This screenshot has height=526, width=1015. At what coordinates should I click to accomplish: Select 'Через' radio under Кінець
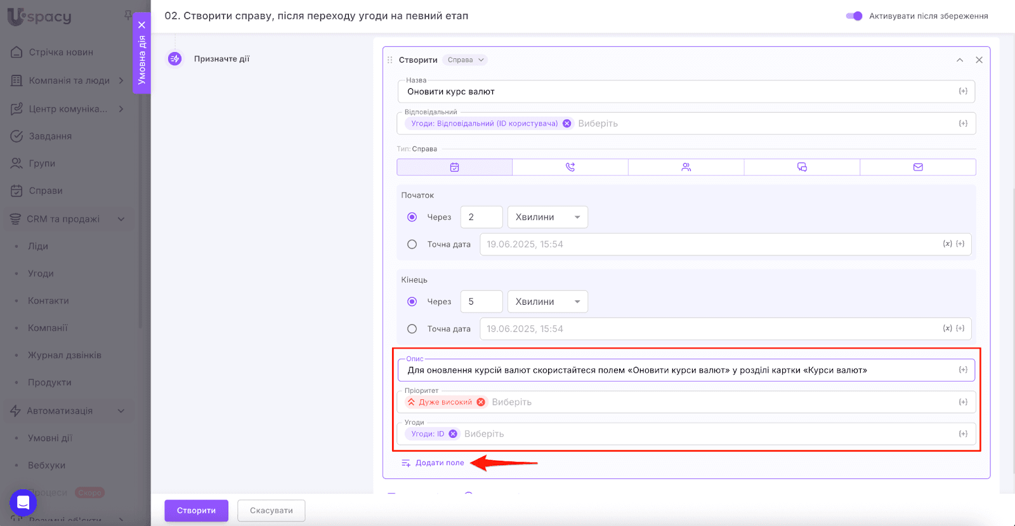tap(412, 302)
